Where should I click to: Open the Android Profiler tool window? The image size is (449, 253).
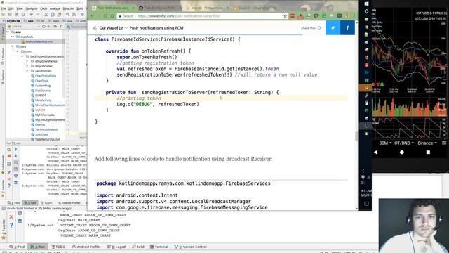tap(86, 247)
